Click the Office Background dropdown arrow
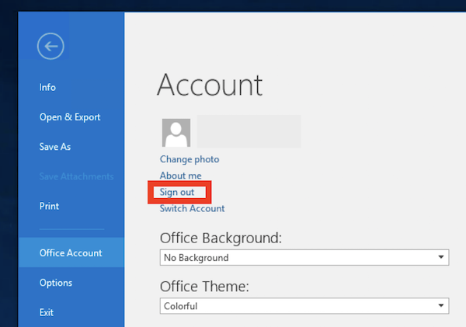The image size is (466, 327). [x=441, y=258]
